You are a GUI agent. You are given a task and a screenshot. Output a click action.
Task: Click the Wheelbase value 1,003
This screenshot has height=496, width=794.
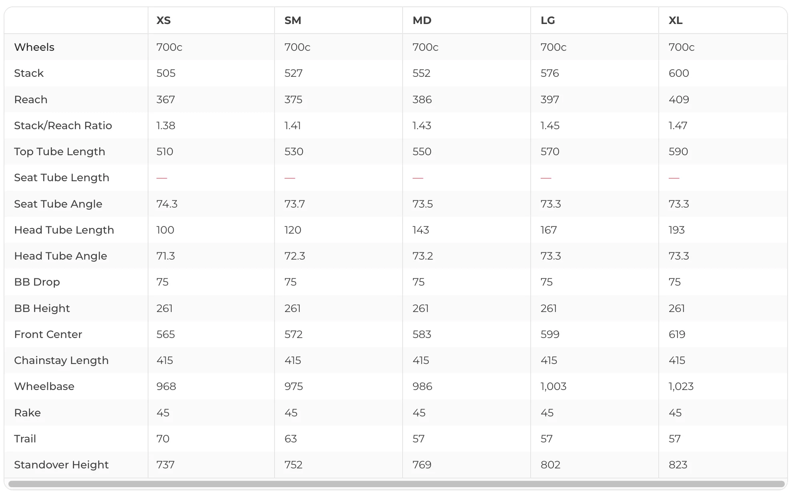pos(553,386)
